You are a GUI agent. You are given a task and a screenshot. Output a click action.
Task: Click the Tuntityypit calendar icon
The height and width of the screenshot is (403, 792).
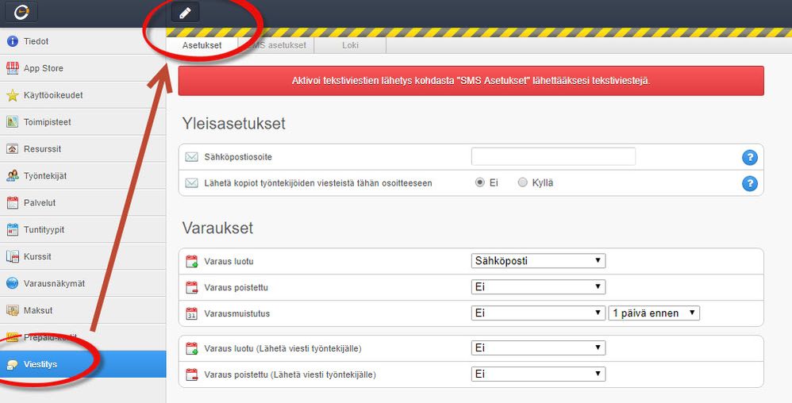[13, 230]
